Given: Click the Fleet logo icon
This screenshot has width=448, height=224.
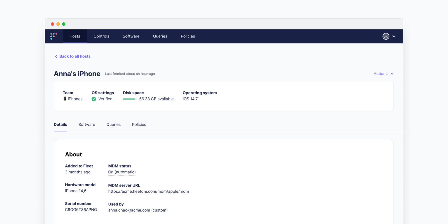Looking at the screenshot, I should click(53, 36).
